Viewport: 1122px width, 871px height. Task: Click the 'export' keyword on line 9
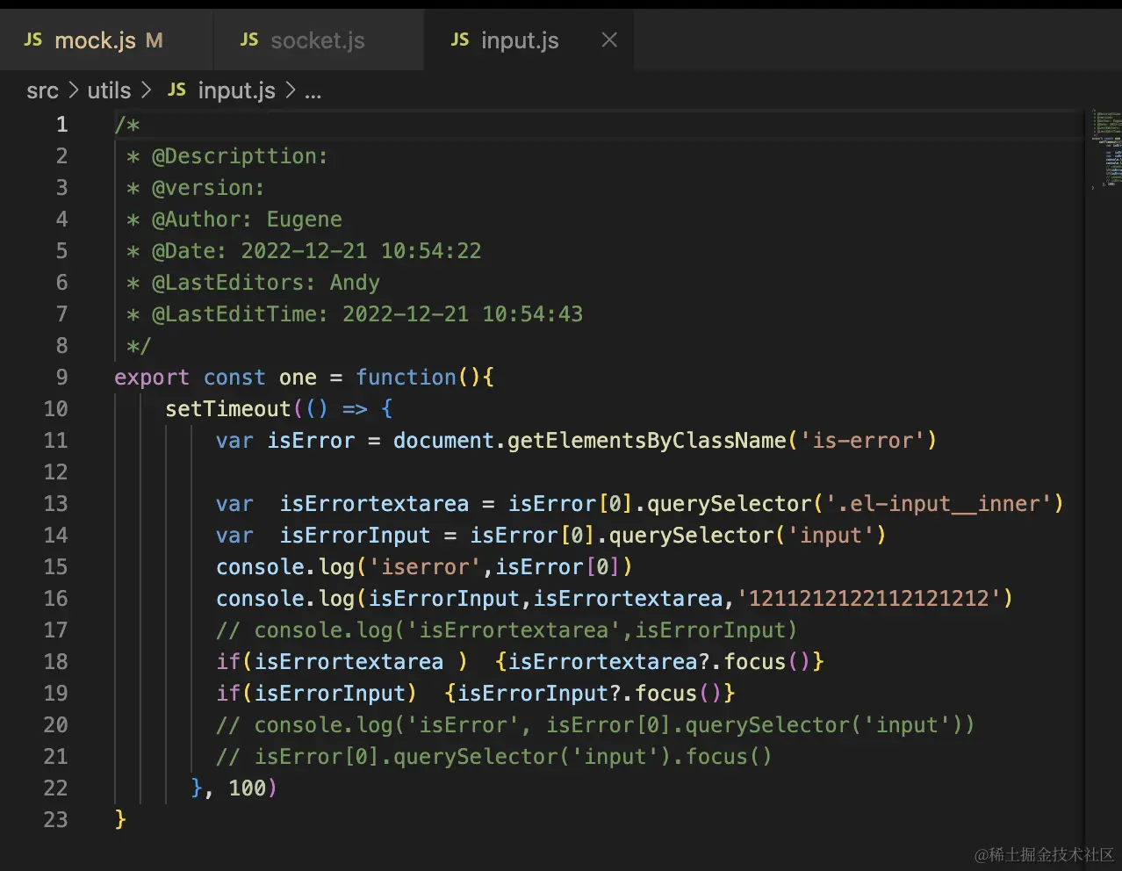152,378
